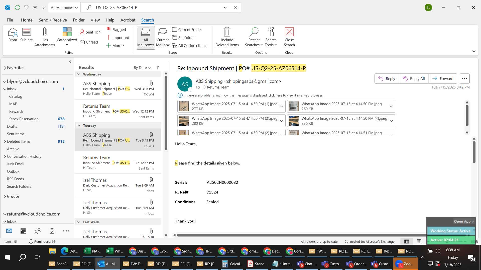This screenshot has width=481, height=270.
Task: Open Windows Start menu
Action: 8,257
